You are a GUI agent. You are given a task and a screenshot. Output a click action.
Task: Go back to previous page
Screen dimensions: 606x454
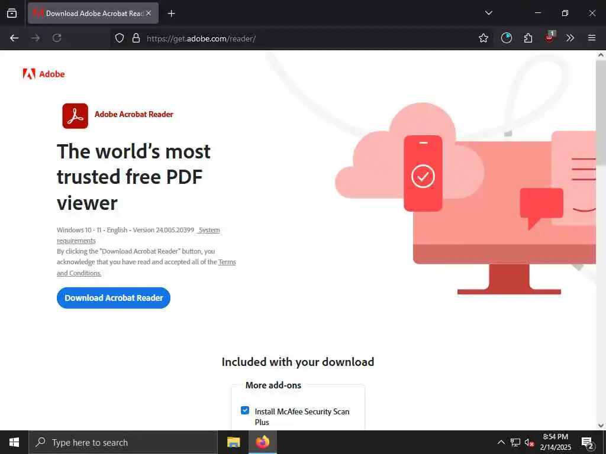14,38
